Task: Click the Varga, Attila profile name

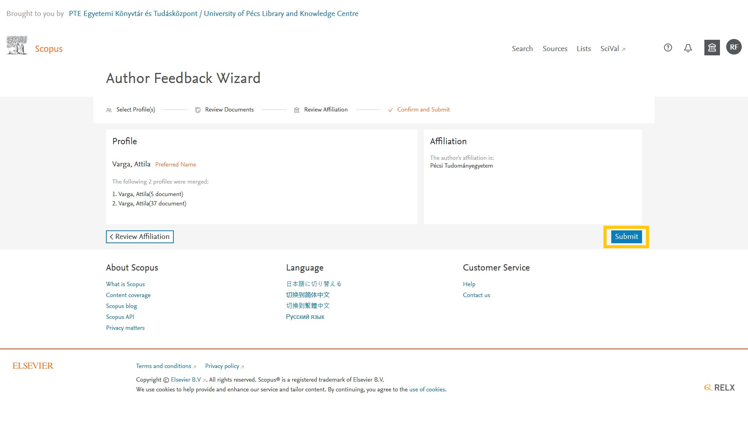Action: [131, 164]
